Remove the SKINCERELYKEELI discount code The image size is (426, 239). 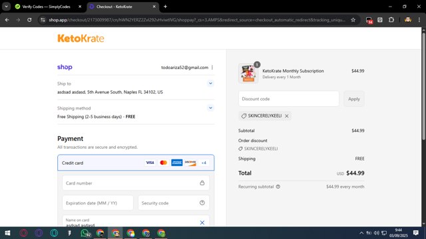pyautogui.click(x=287, y=116)
